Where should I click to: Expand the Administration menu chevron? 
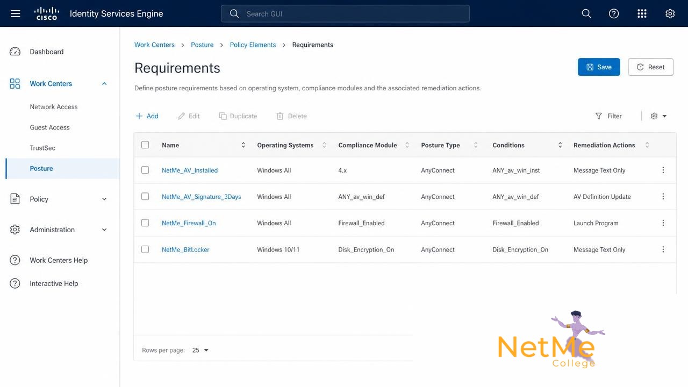click(104, 230)
